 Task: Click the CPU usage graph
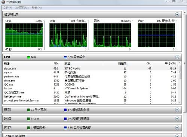[x=24, y=35]
